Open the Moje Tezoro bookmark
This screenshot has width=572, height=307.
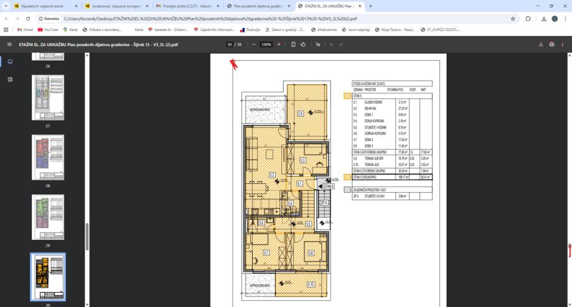point(395,29)
